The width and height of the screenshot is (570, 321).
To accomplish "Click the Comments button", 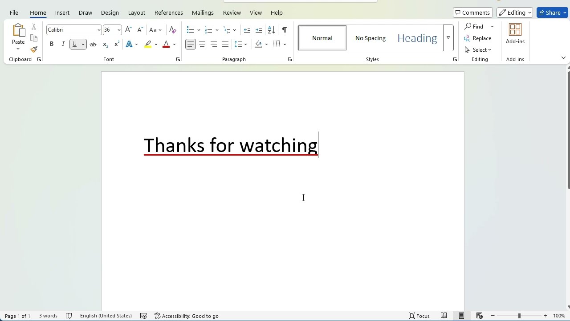I will [473, 12].
